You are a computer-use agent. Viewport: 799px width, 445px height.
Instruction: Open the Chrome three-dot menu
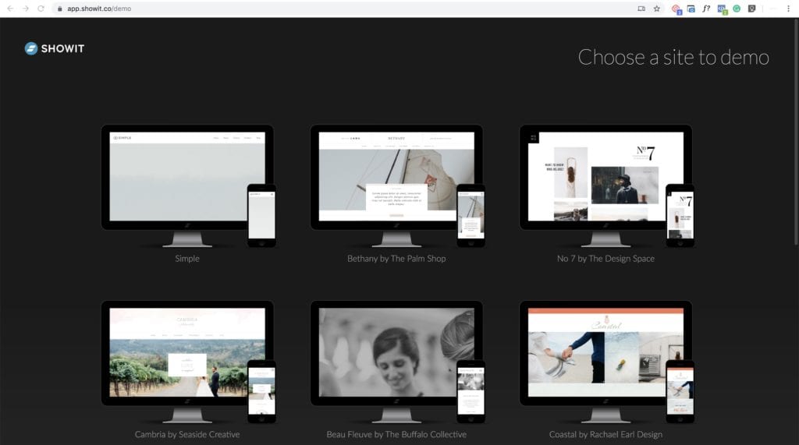pos(789,9)
